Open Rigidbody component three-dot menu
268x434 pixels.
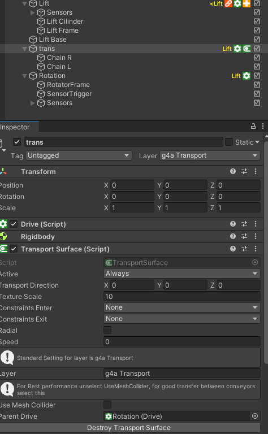coord(256,236)
